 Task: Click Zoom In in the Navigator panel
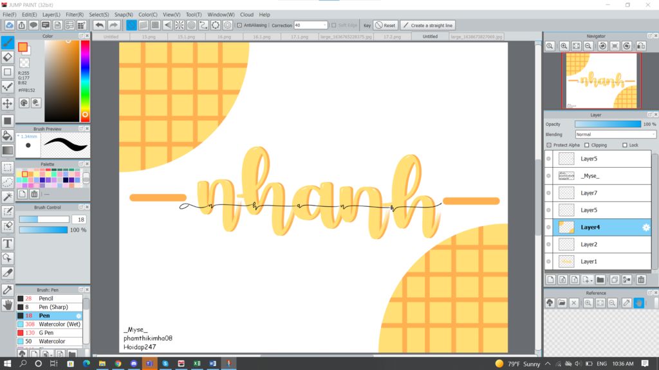click(x=564, y=46)
